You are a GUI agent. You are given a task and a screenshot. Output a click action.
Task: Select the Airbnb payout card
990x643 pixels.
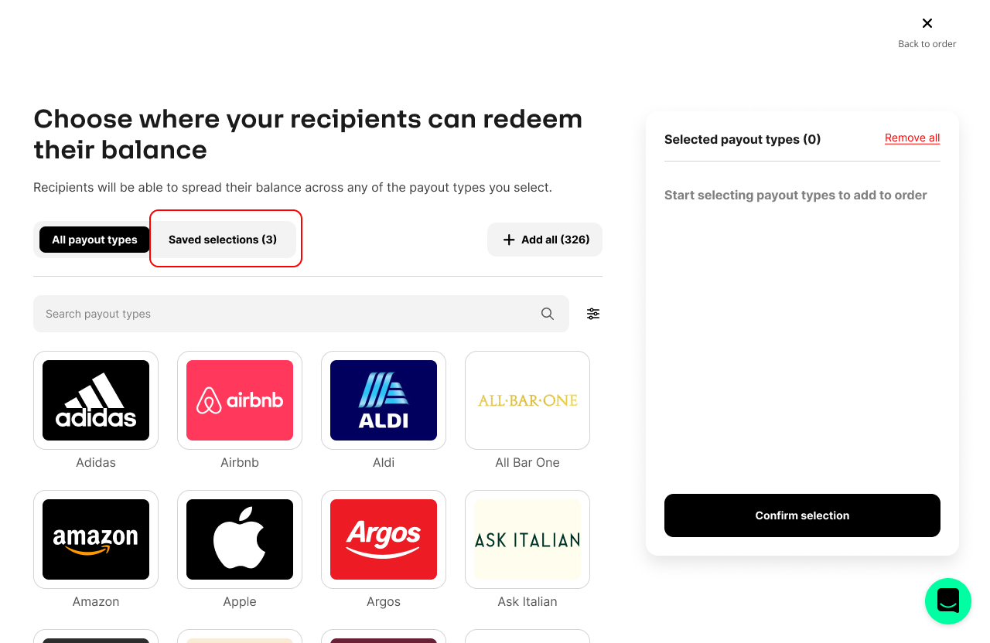(x=240, y=400)
